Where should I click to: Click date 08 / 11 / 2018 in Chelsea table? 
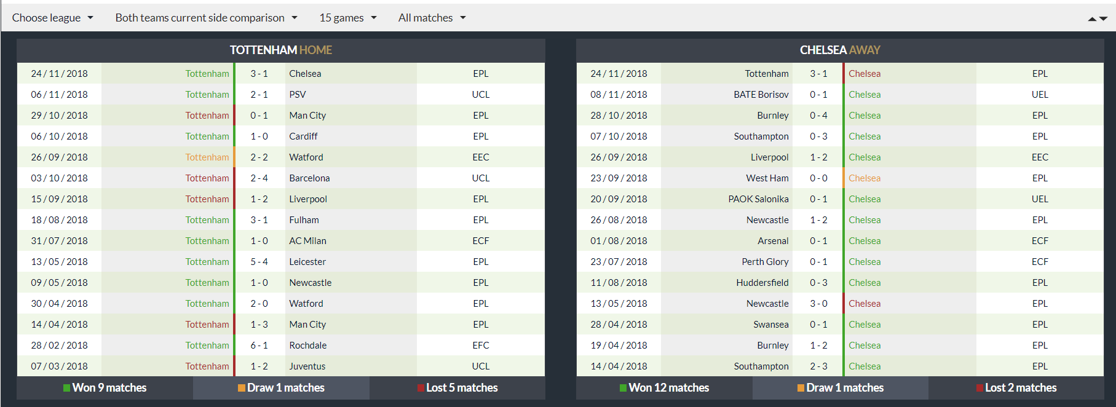point(619,95)
